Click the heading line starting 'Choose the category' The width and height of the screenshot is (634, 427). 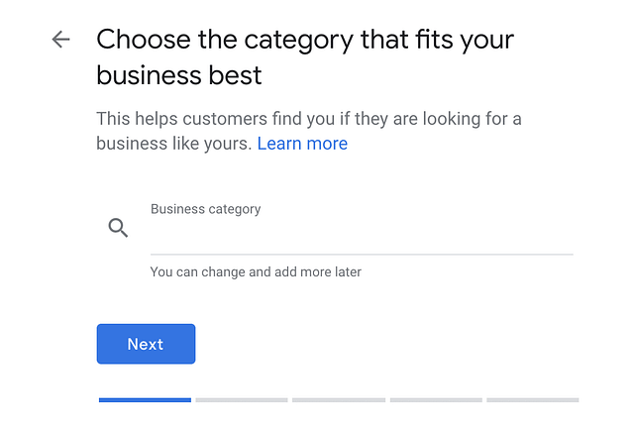(x=305, y=41)
